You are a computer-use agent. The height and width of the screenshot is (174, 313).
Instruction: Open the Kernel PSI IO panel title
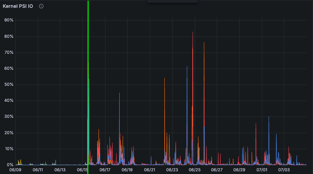tap(18, 6)
